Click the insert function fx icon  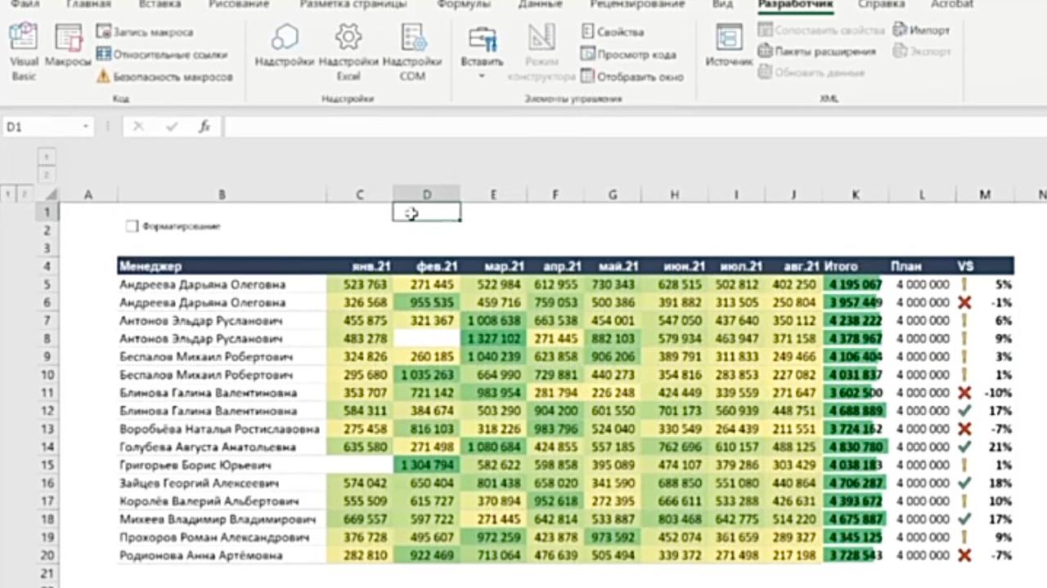204,127
